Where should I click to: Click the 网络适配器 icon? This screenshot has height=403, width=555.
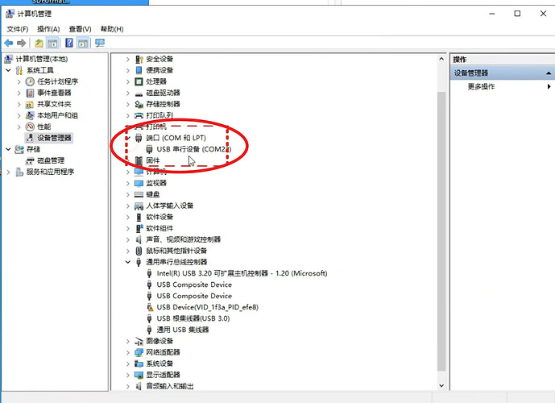click(139, 352)
